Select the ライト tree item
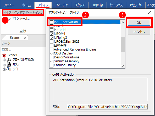This screenshot has height=116, width=155. click(16, 69)
